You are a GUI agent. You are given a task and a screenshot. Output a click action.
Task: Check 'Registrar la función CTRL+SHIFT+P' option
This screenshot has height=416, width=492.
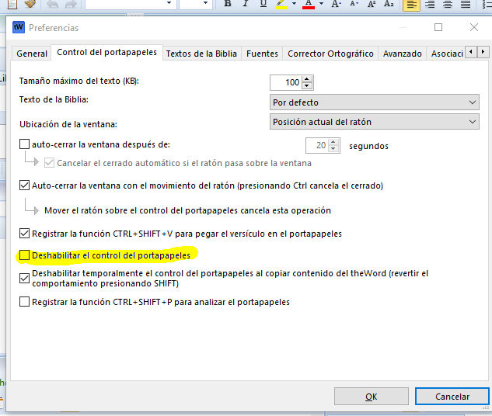[x=25, y=302]
